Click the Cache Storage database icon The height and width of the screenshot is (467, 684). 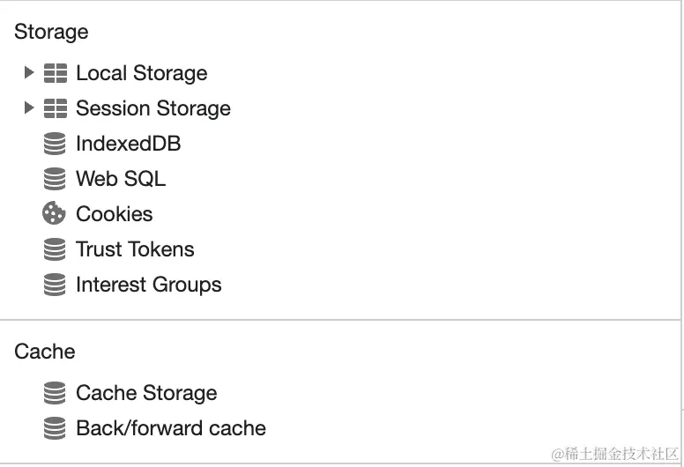(55, 393)
